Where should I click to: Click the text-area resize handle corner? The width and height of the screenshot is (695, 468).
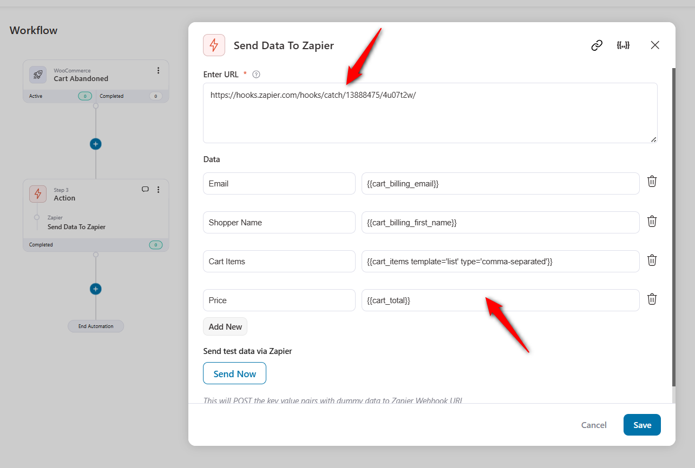click(654, 139)
